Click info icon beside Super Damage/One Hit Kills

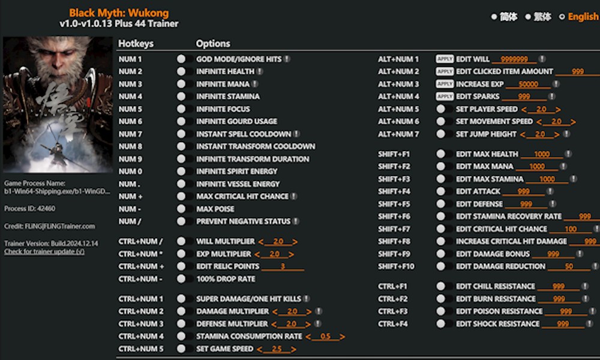306,299
